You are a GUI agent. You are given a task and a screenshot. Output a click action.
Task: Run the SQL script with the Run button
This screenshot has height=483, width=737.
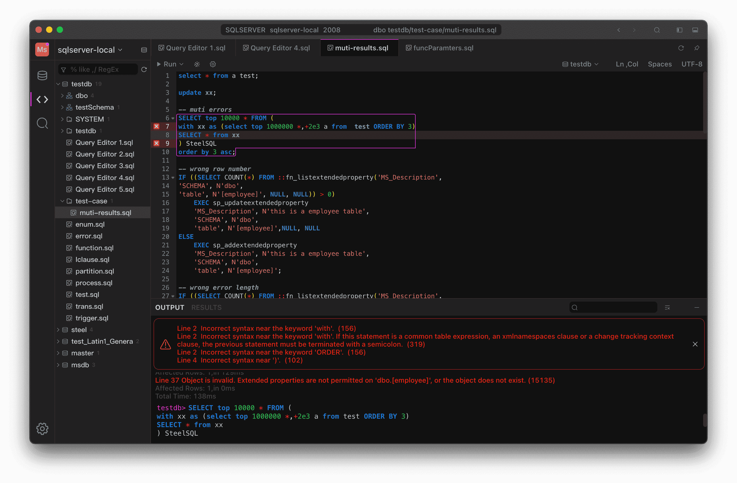(168, 64)
